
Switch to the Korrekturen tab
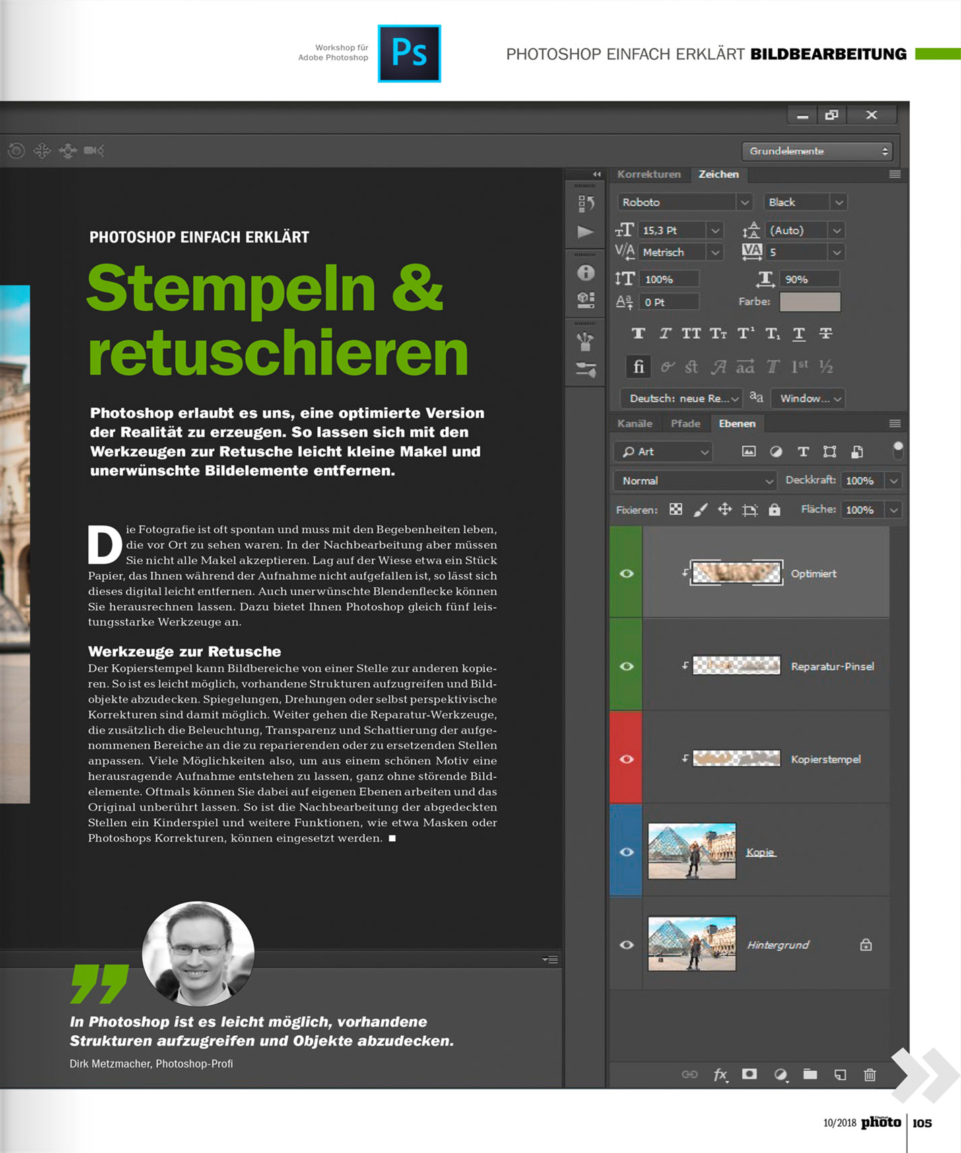(x=649, y=174)
